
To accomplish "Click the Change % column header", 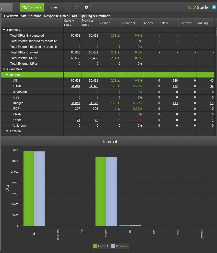I will click(x=132, y=23).
